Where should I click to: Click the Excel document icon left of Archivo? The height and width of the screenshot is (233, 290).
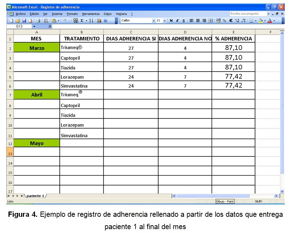(x=11, y=13)
